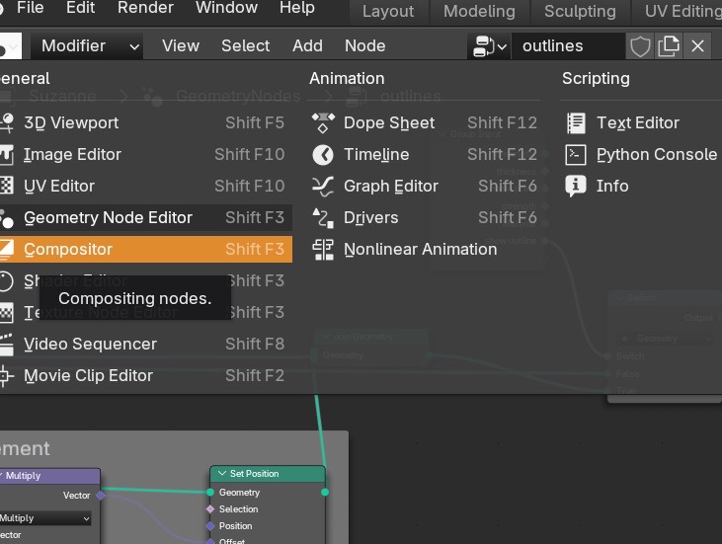The width and height of the screenshot is (722, 544).
Task: Click the Text Editor icon
Action: tap(576, 122)
